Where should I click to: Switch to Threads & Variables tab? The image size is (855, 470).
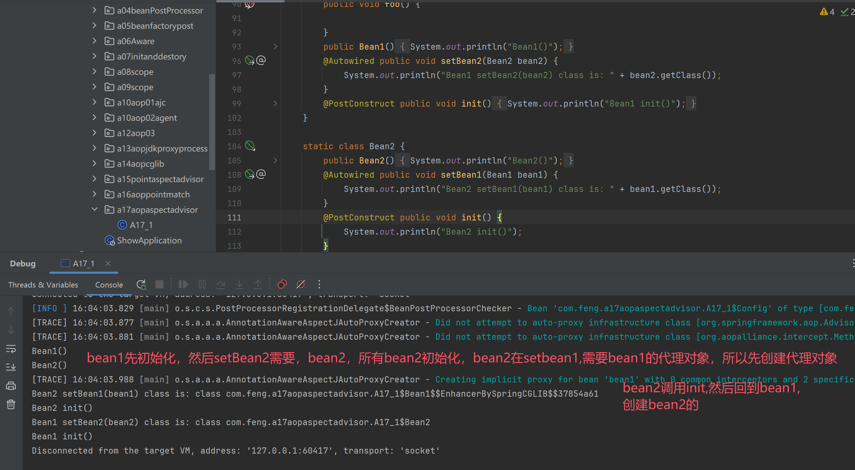(43, 285)
